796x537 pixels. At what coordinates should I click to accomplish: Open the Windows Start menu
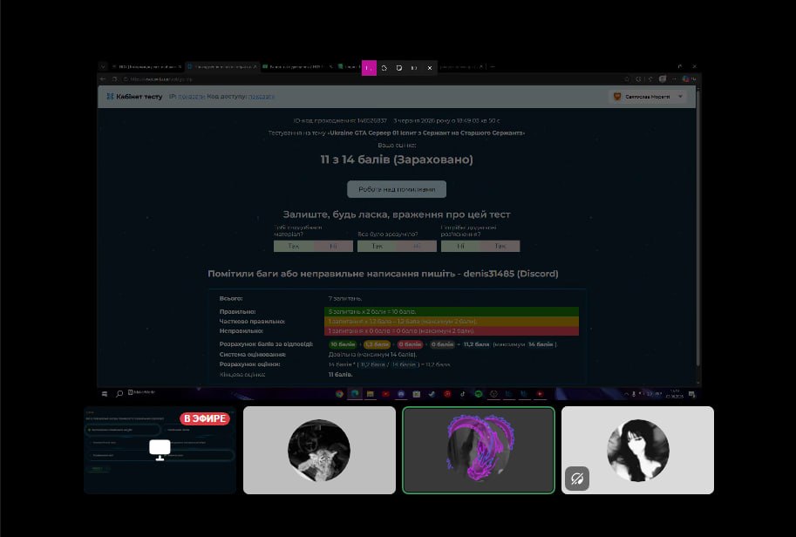105,394
